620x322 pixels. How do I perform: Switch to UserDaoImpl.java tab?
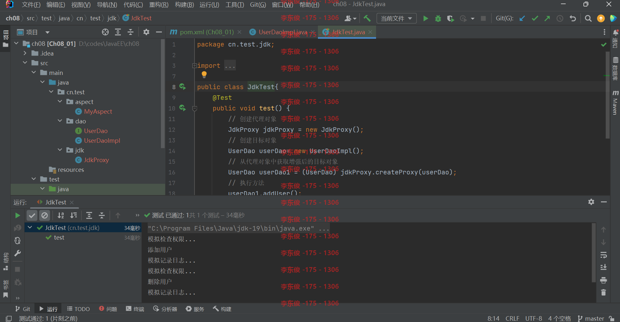pos(282,32)
